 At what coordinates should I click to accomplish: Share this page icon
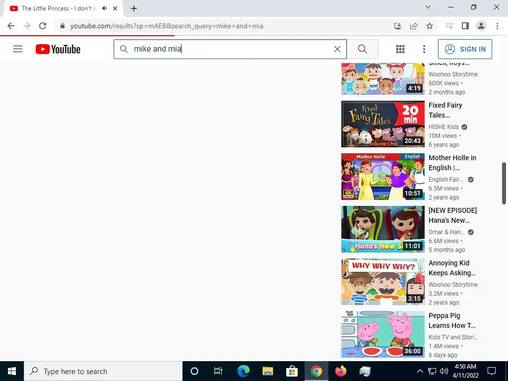pos(413,26)
